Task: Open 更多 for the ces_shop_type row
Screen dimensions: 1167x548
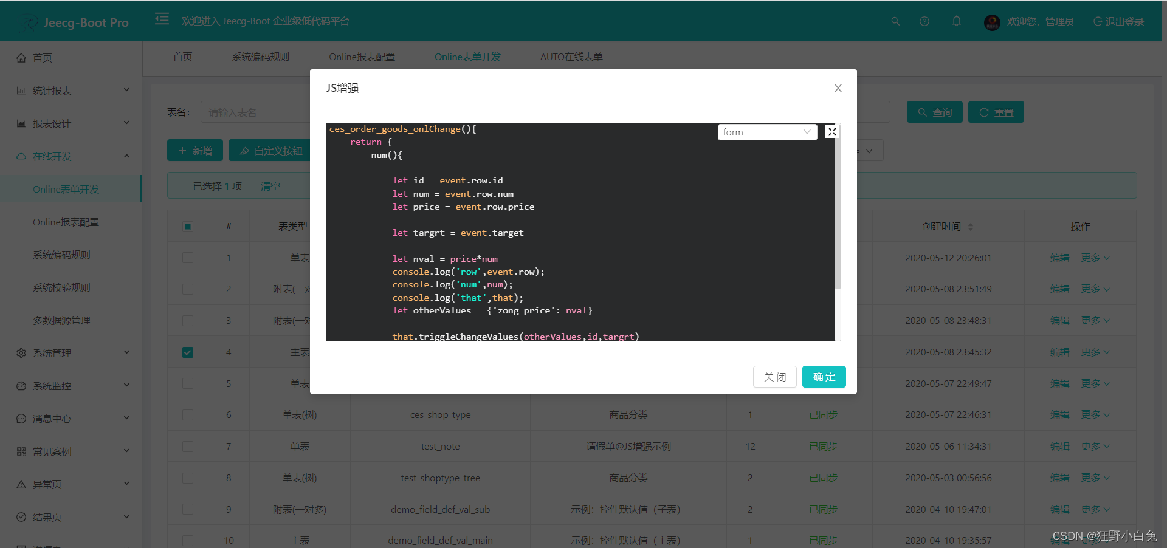Action: (1095, 415)
